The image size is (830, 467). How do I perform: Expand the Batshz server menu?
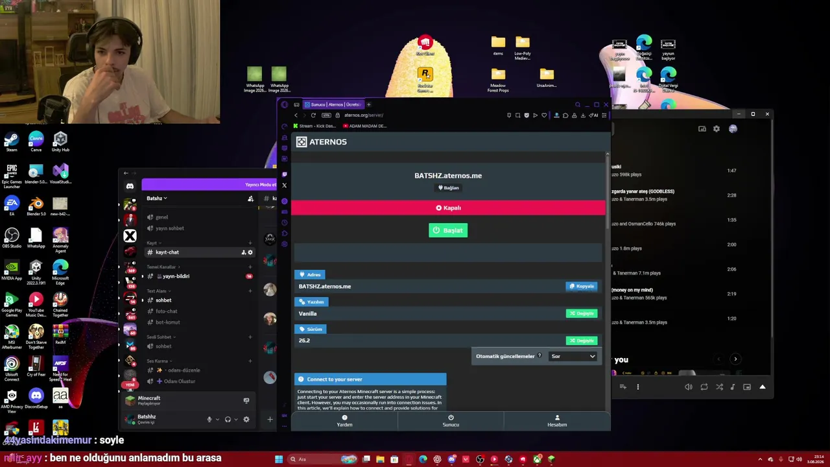tap(156, 198)
